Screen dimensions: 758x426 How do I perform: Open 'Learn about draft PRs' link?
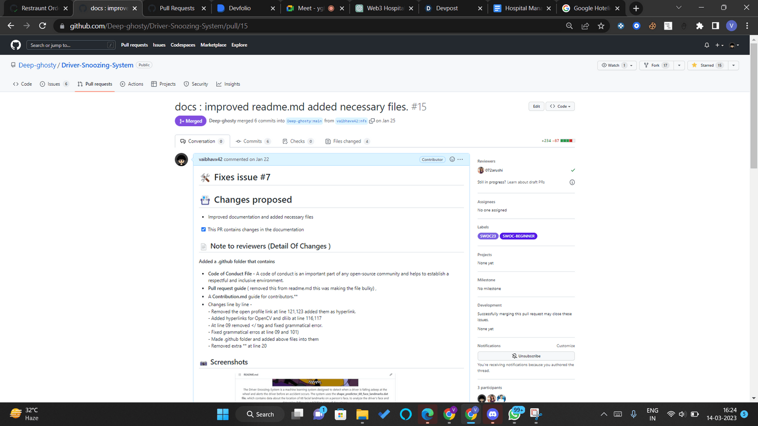coord(526,182)
